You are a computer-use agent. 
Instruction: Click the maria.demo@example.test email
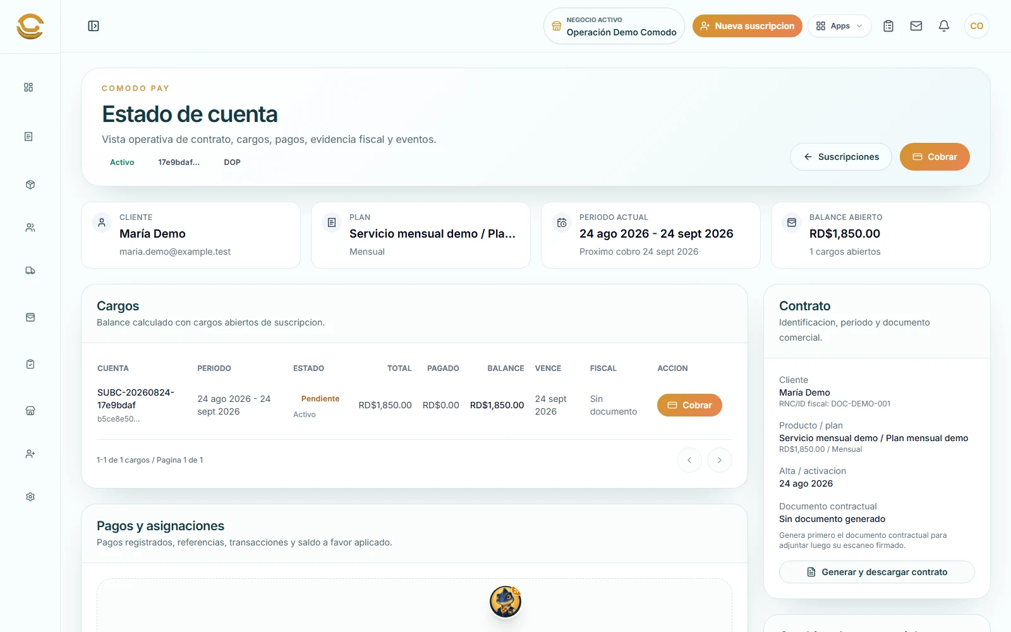(x=175, y=252)
